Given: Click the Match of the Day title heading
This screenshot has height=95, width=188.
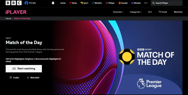Looking at the screenshot, I should tap(24, 43).
